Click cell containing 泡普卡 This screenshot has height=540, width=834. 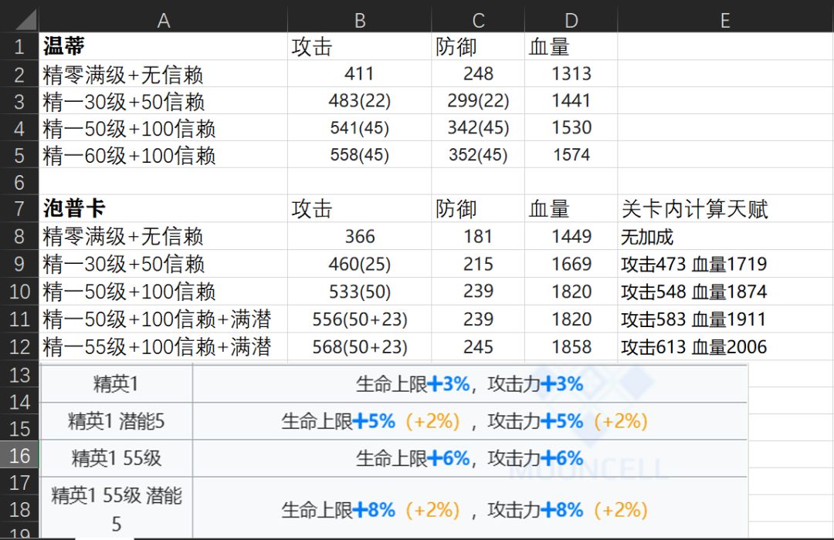click(163, 208)
